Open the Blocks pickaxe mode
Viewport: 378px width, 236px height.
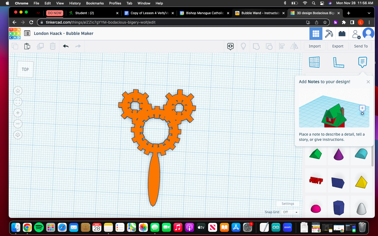329,34
